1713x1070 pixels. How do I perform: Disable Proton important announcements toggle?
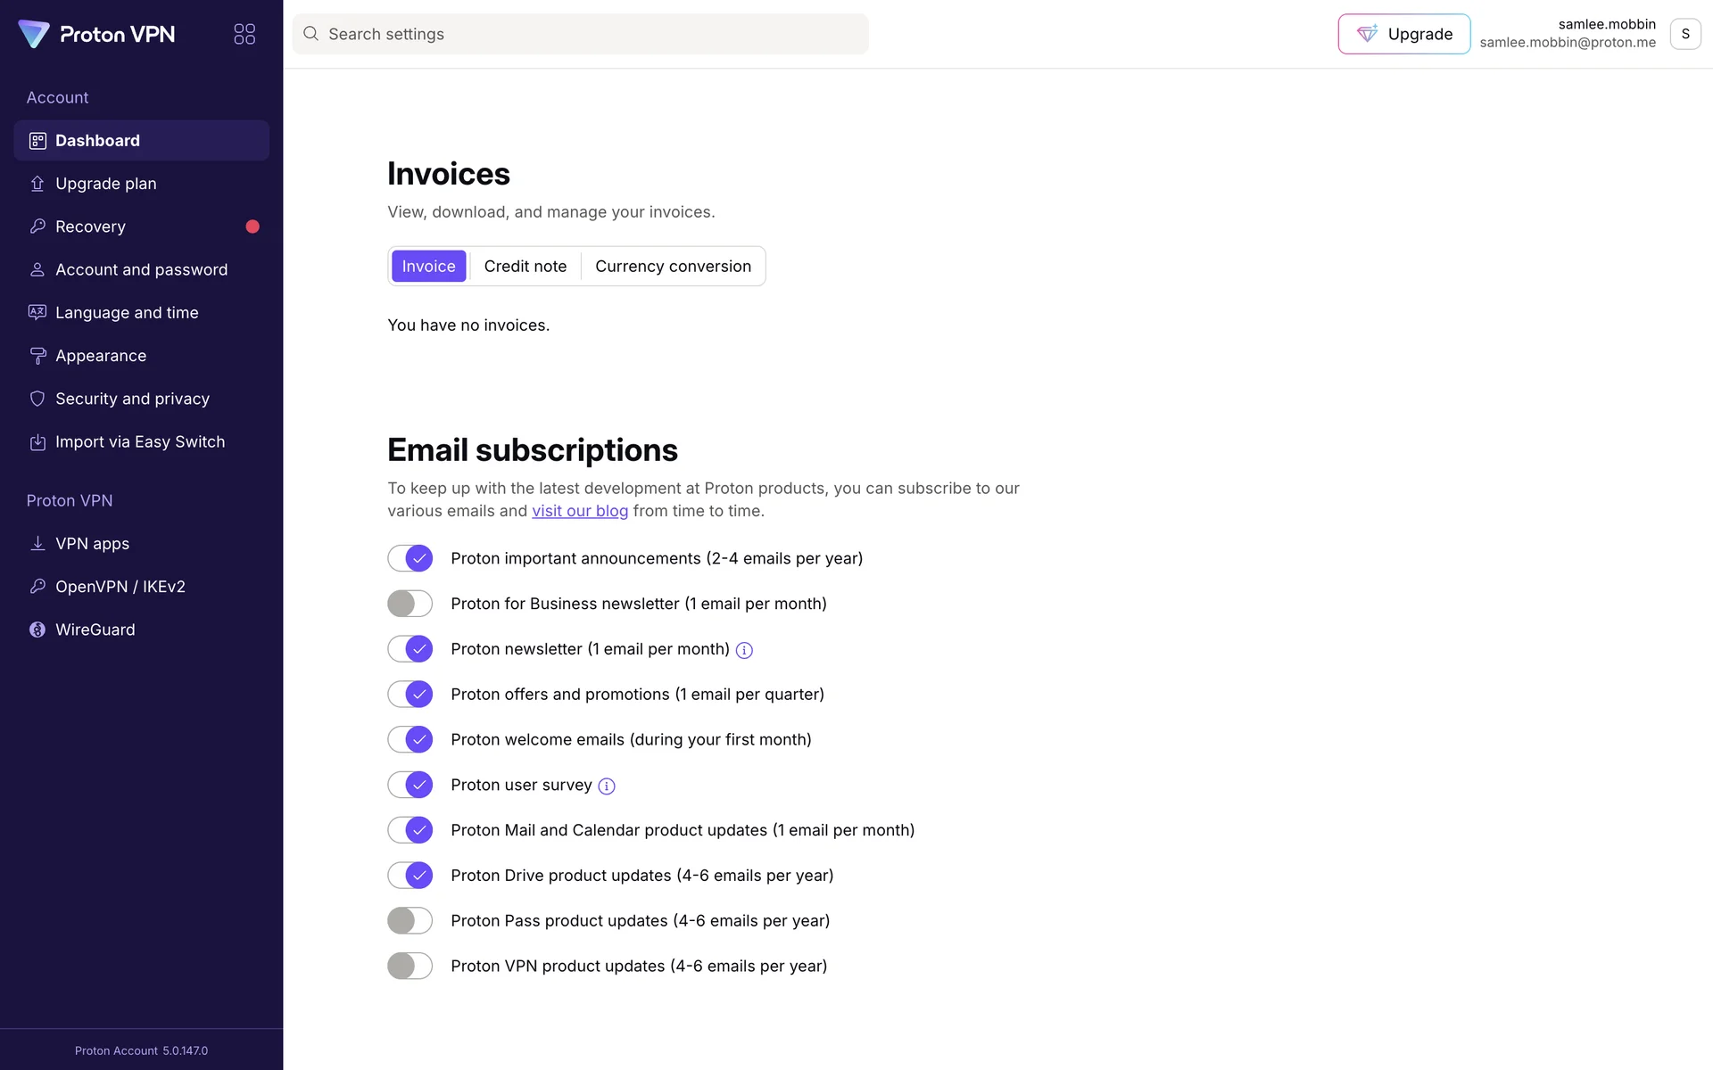pos(410,558)
